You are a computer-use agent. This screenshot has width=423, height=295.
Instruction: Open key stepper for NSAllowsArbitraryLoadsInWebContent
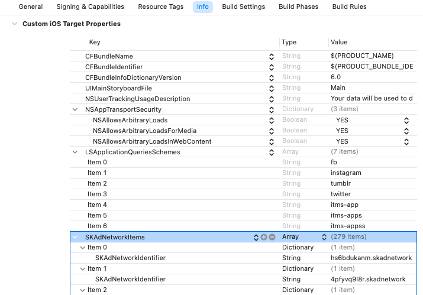272,141
